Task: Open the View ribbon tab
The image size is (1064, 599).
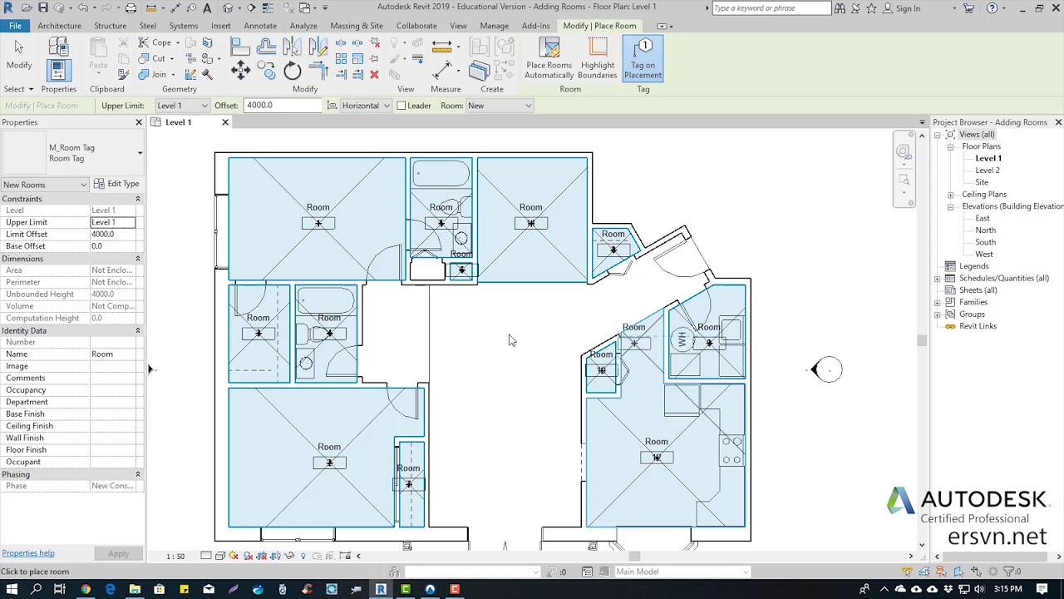Action: point(458,26)
